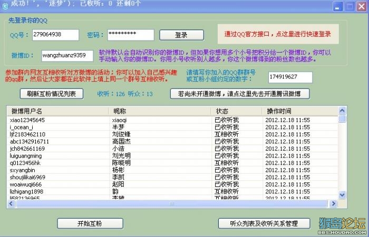
Task: Click the horizontal scrollbar thumb
Action: pyautogui.click(x=171, y=204)
